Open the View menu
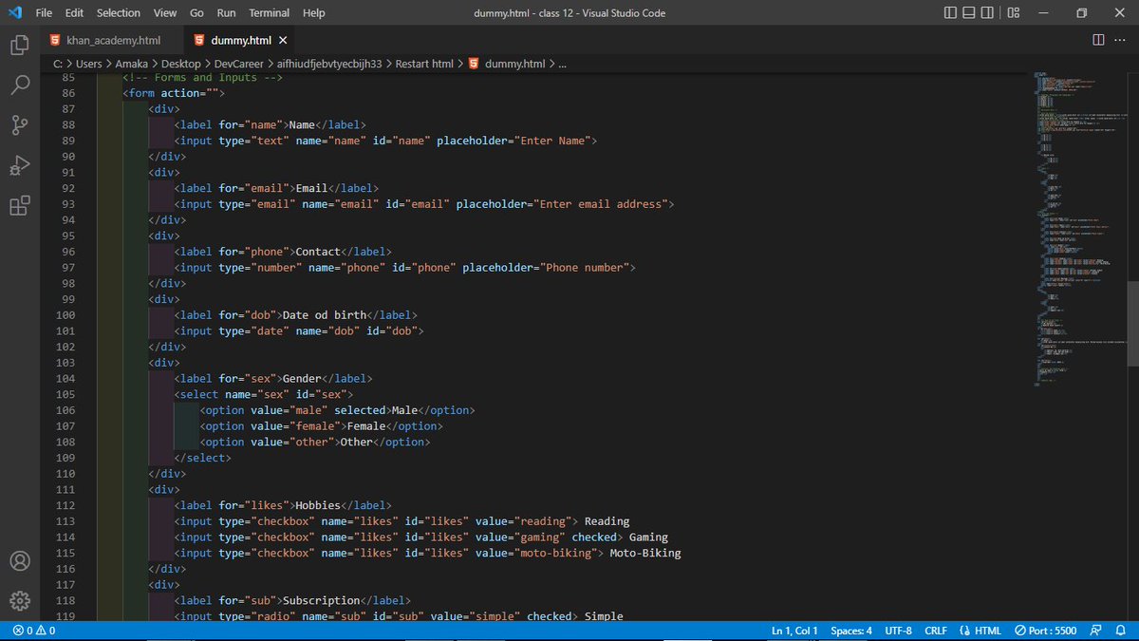This screenshot has height=641, width=1139. [165, 12]
